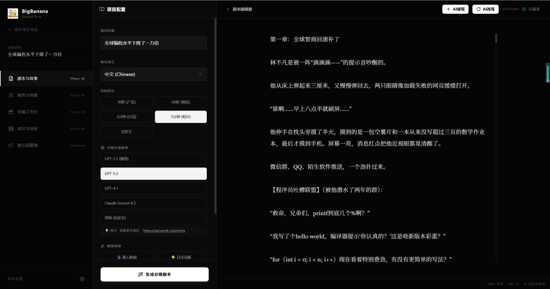Open the api.antsk.cn/pricing link
Screen dimensions: 550x289
[x=164, y=230]
